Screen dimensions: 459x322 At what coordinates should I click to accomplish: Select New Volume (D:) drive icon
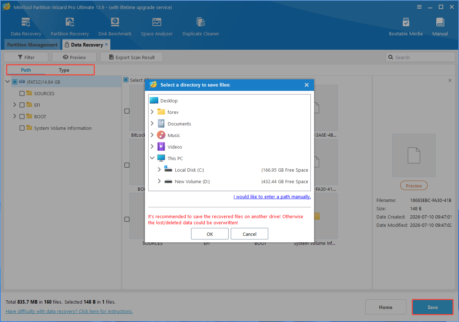(168, 181)
